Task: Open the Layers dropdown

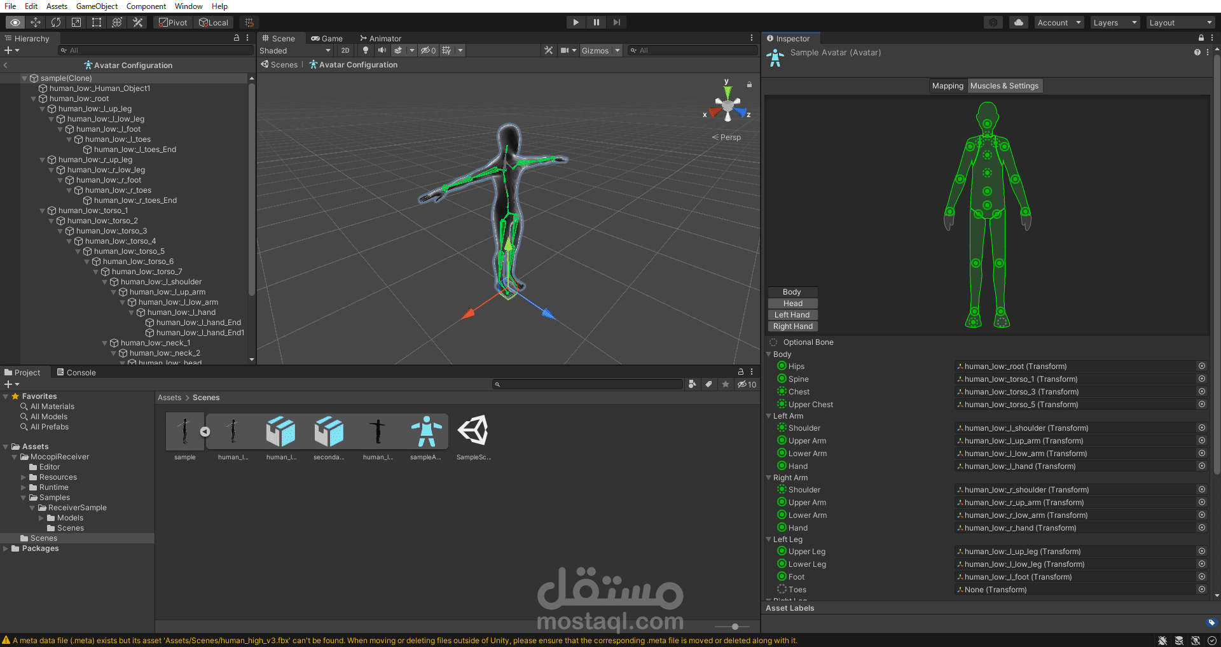Action: 1114,22
